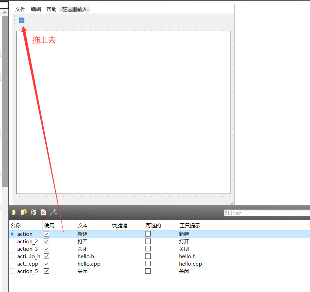This screenshot has width=310, height=292.
Task: Click 打开 tooltip cell of action_2 row
Action: point(184,241)
